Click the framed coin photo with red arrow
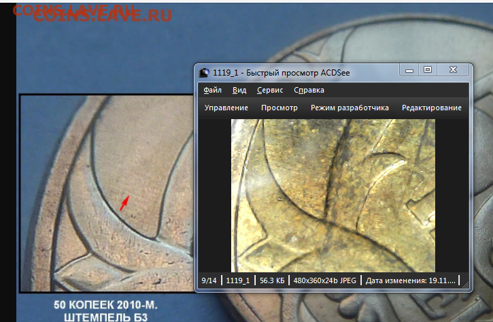The image size is (493, 322). [x=107, y=193]
